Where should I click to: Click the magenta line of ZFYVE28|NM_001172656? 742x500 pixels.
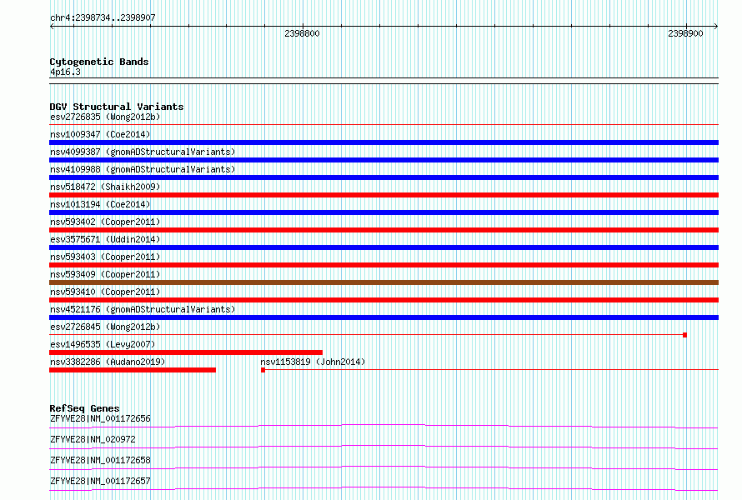click(x=384, y=426)
